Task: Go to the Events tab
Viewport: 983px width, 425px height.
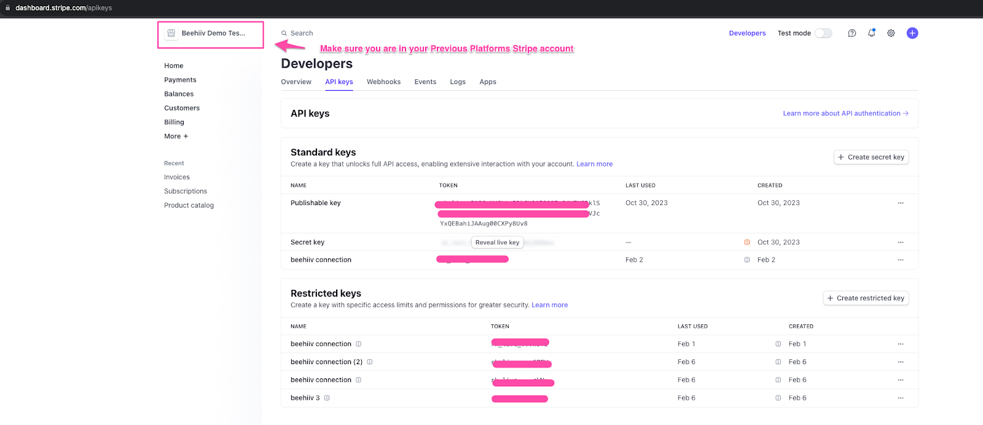Action: click(x=425, y=82)
